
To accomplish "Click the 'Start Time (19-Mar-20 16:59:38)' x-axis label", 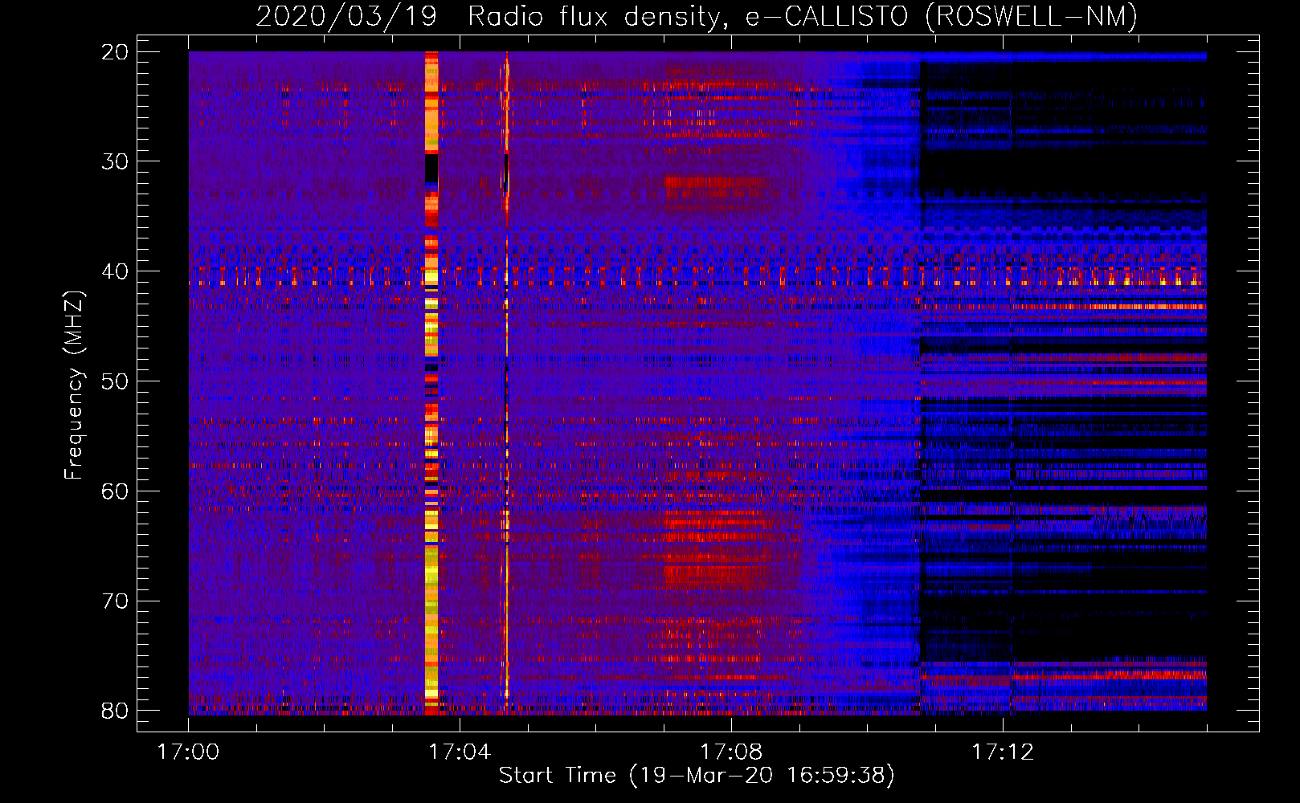I will (x=697, y=776).
